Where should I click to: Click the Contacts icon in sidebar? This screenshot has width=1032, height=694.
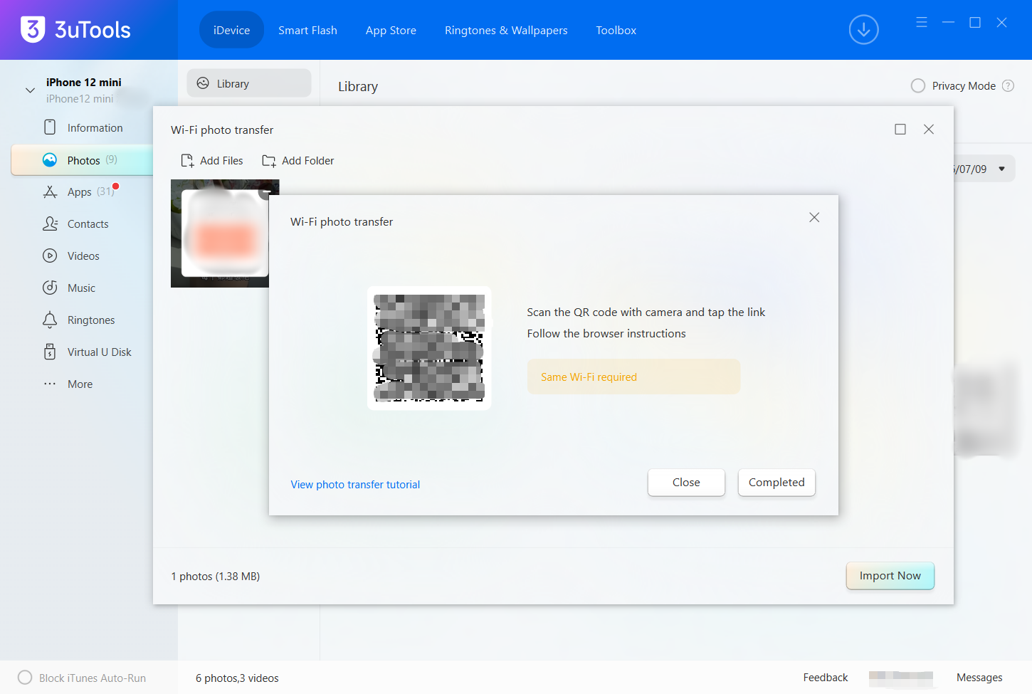click(50, 224)
